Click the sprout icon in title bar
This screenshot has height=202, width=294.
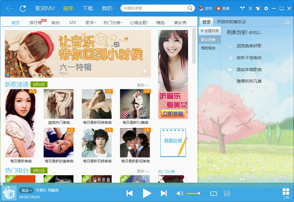pyautogui.click(x=242, y=8)
